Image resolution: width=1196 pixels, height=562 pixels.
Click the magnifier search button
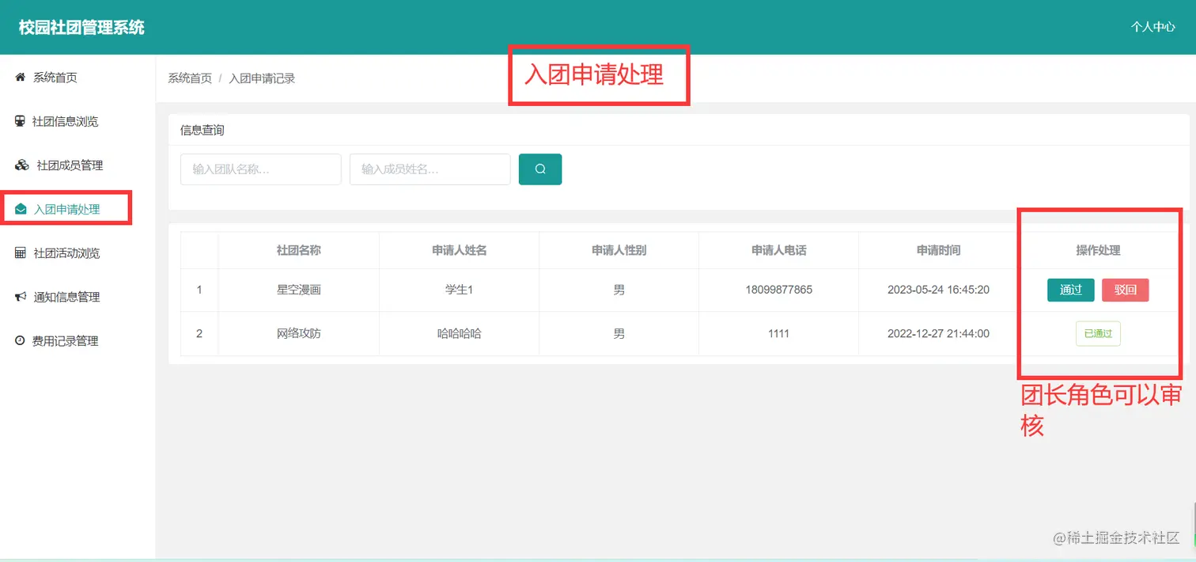pos(540,169)
